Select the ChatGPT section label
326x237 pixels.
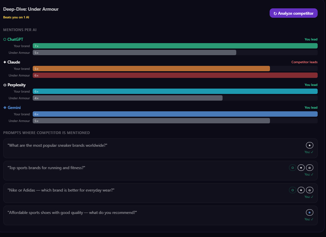15,39
